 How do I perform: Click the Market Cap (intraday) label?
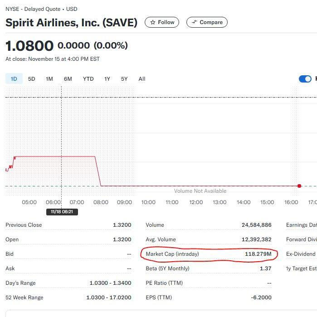(172, 254)
